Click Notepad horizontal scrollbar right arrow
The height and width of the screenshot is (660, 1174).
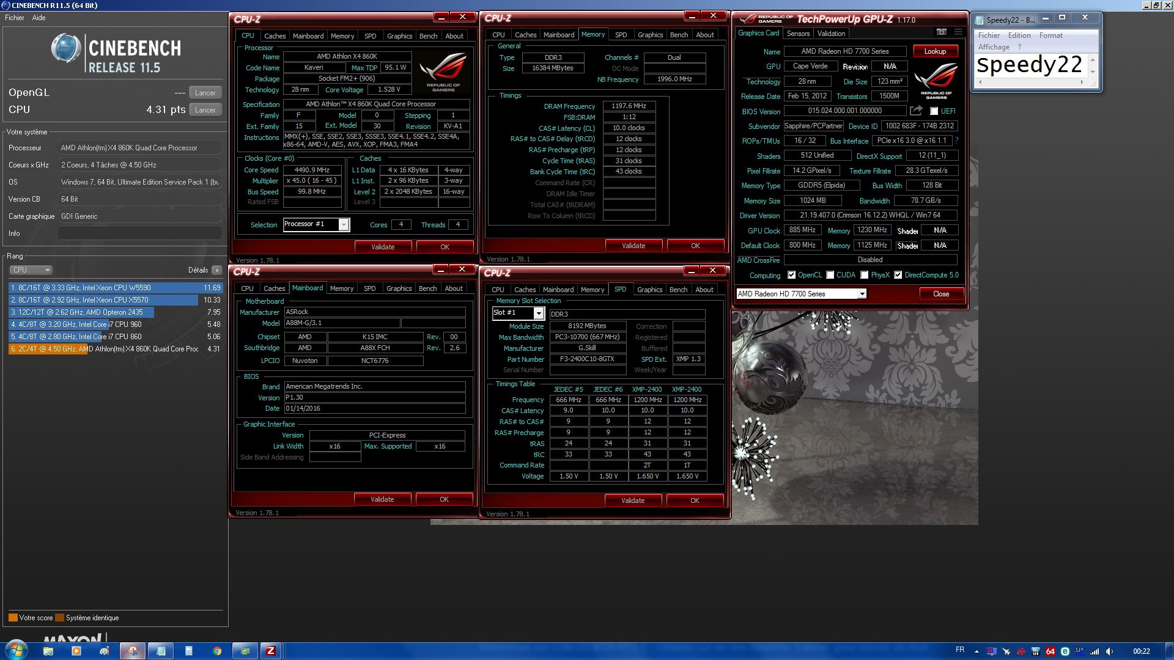(x=1082, y=82)
